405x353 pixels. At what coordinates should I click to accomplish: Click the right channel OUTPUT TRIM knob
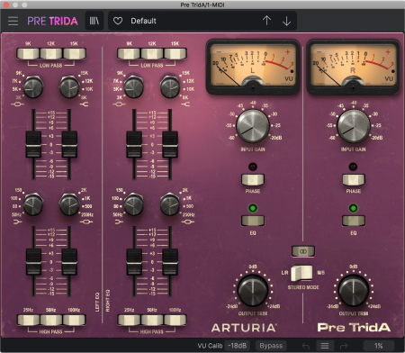(354, 290)
